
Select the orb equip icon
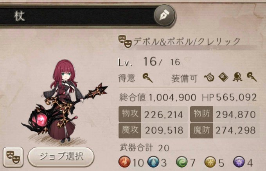(237, 77)
